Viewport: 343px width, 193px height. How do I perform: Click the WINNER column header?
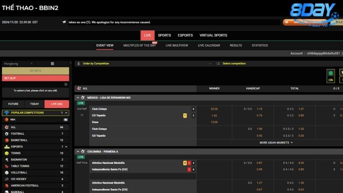[x=214, y=88]
